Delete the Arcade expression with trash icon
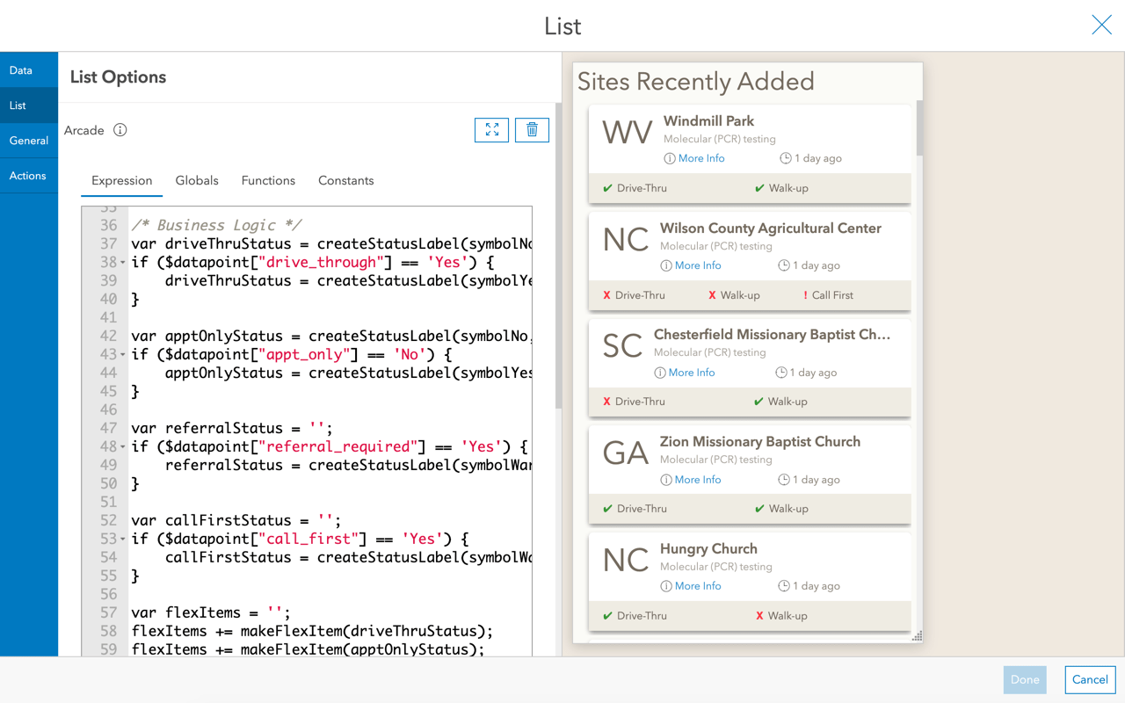The width and height of the screenshot is (1125, 703). pos(532,130)
